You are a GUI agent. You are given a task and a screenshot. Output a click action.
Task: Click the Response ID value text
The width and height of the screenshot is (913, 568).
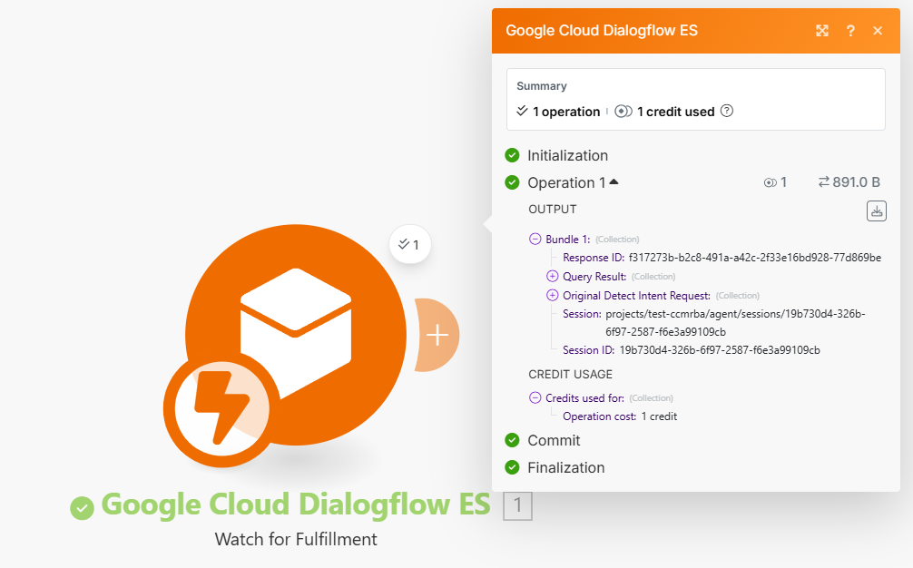click(x=754, y=258)
